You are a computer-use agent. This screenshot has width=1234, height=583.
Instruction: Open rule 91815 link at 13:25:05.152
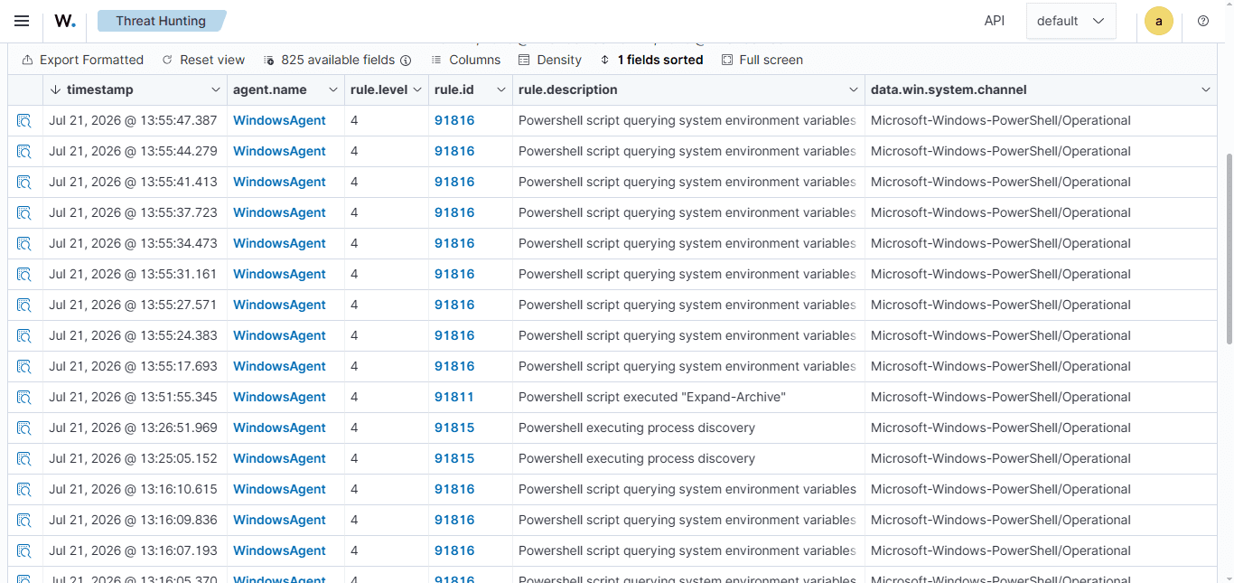point(454,458)
